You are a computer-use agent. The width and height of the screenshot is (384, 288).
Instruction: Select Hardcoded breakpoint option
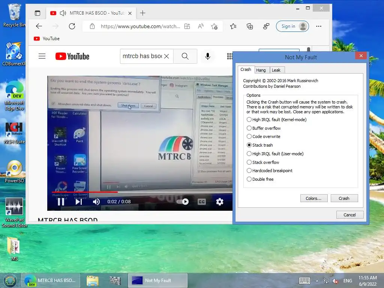click(270, 171)
